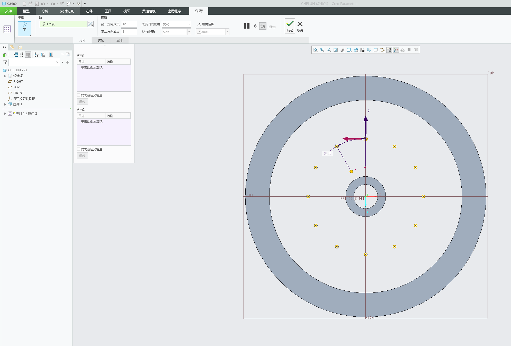This screenshot has width=511, height=346.
Task: Click the Save icon in quick access toolbar
Action: coord(37,4)
